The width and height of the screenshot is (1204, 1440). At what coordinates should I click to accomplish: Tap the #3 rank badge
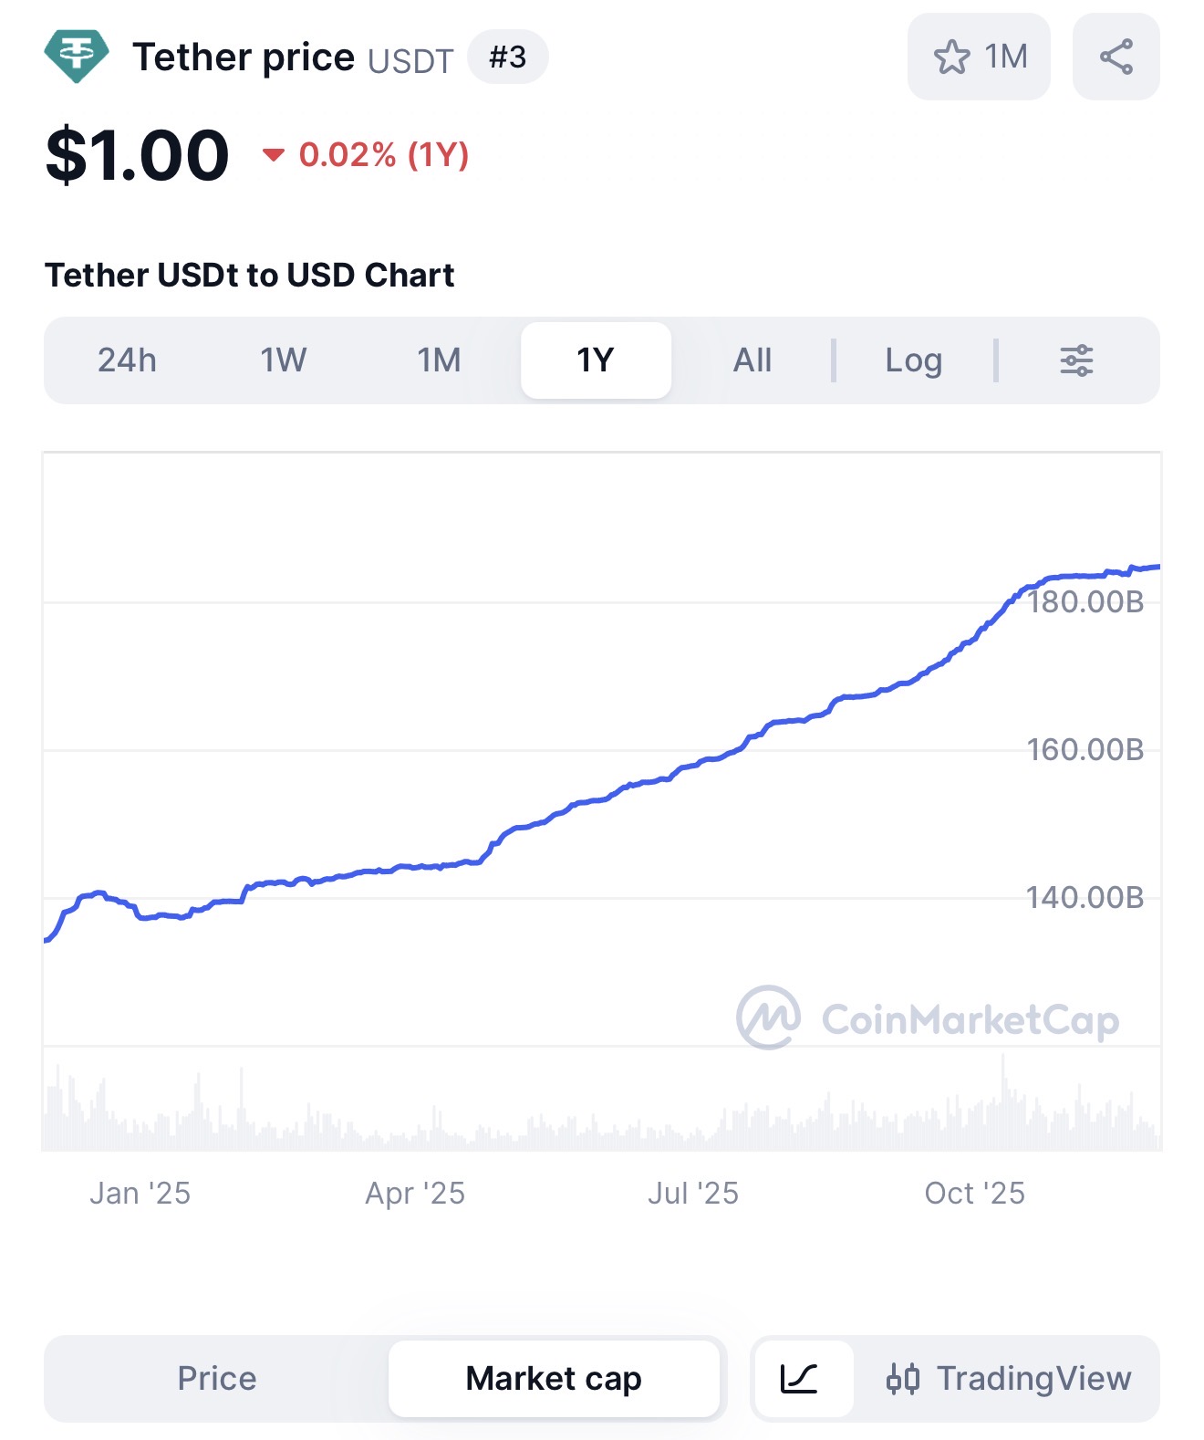pos(507,57)
